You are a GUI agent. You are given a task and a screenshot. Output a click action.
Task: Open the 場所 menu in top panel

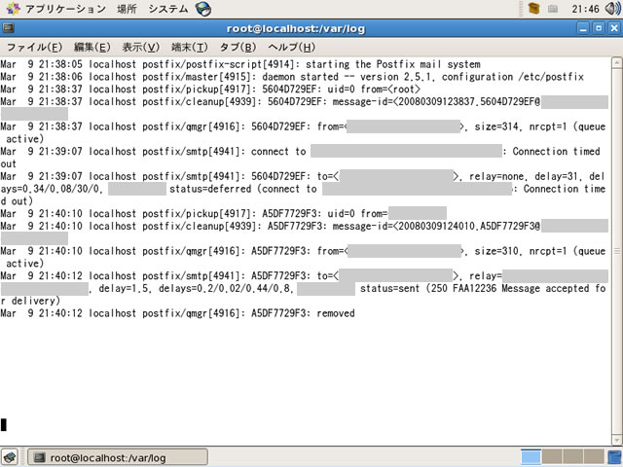(127, 9)
